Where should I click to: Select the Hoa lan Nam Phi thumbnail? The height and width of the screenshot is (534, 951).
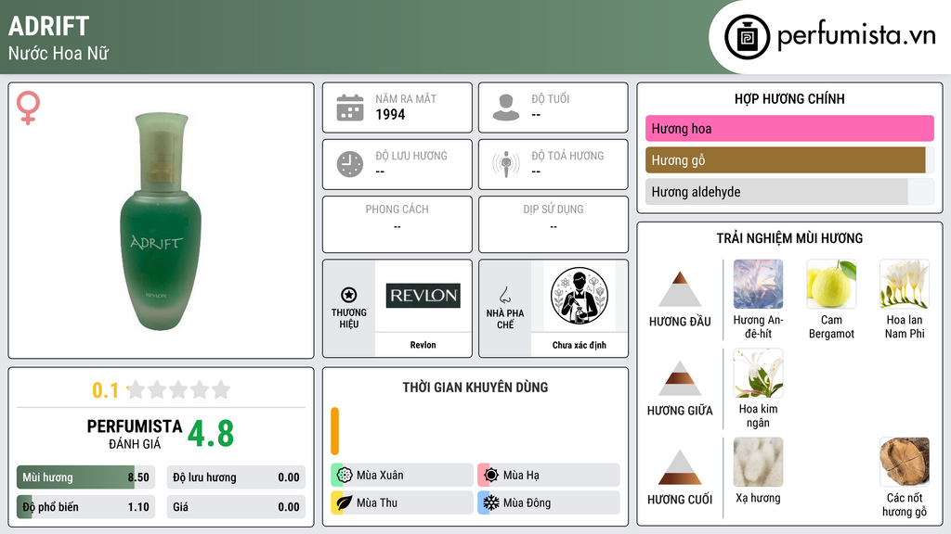pos(905,284)
